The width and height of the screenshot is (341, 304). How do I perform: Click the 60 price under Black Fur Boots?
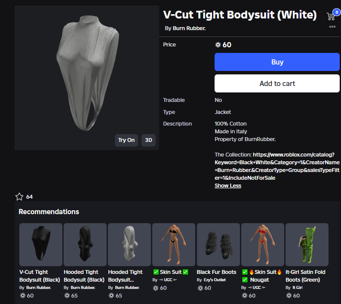pos(208,288)
